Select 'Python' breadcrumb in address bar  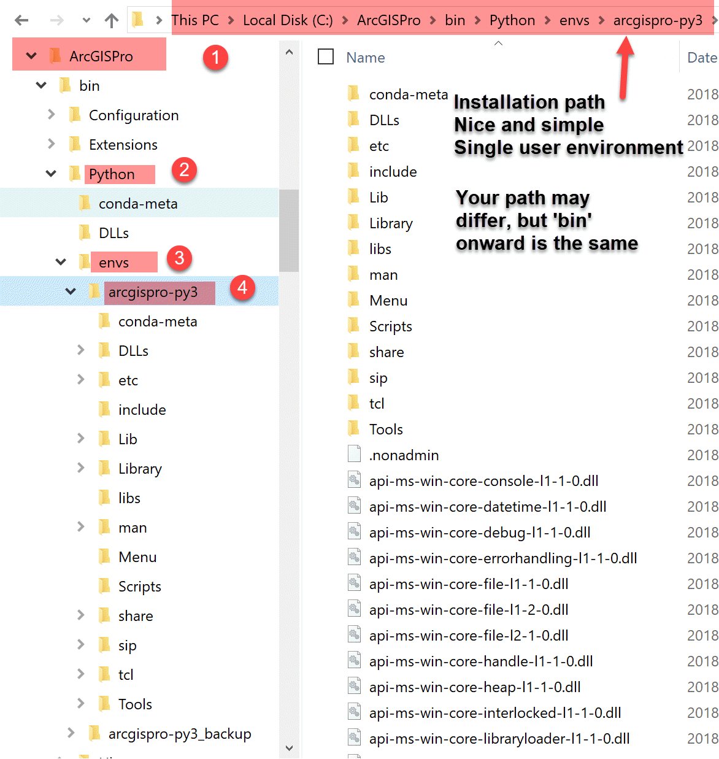click(512, 20)
